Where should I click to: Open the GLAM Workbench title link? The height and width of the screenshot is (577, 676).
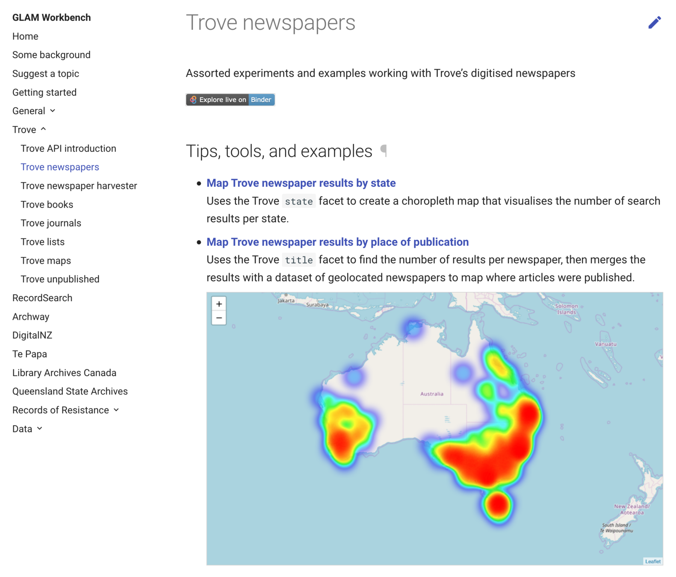(51, 18)
